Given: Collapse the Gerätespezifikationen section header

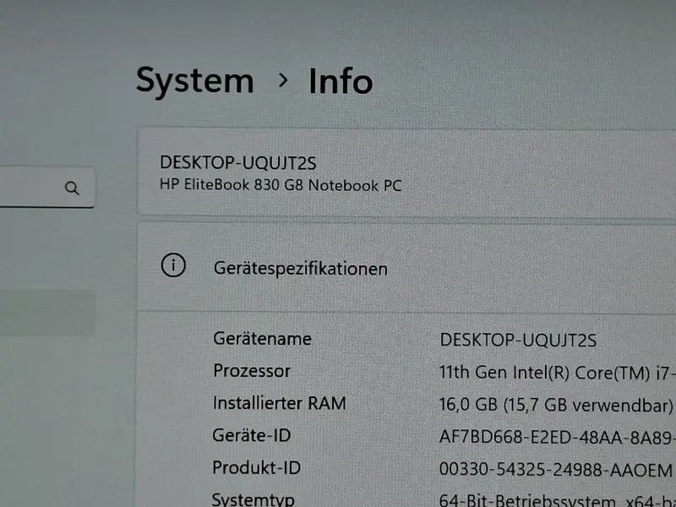Looking at the screenshot, I should (x=406, y=267).
